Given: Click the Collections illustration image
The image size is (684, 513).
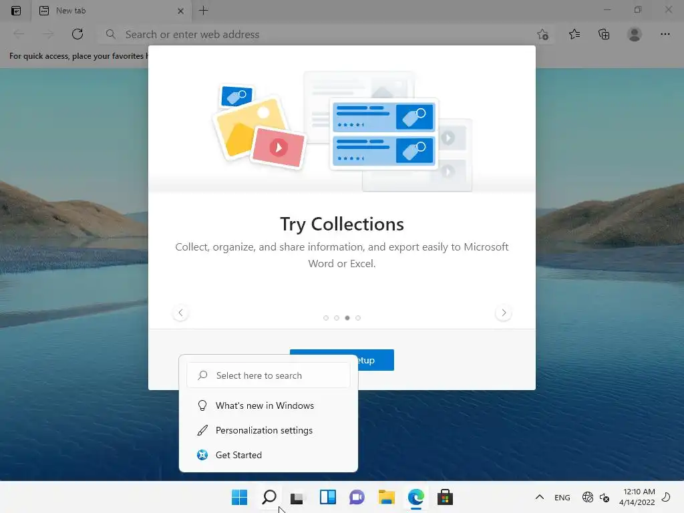Looking at the screenshot, I should click(342, 132).
